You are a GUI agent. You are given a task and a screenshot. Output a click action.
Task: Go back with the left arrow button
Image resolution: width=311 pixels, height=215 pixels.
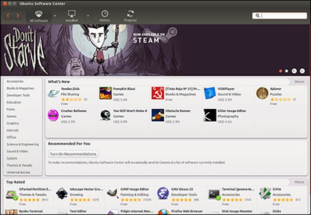click(8, 15)
